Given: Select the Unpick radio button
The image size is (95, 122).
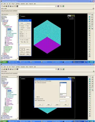Looking at the screenshot, I should click(26, 23).
